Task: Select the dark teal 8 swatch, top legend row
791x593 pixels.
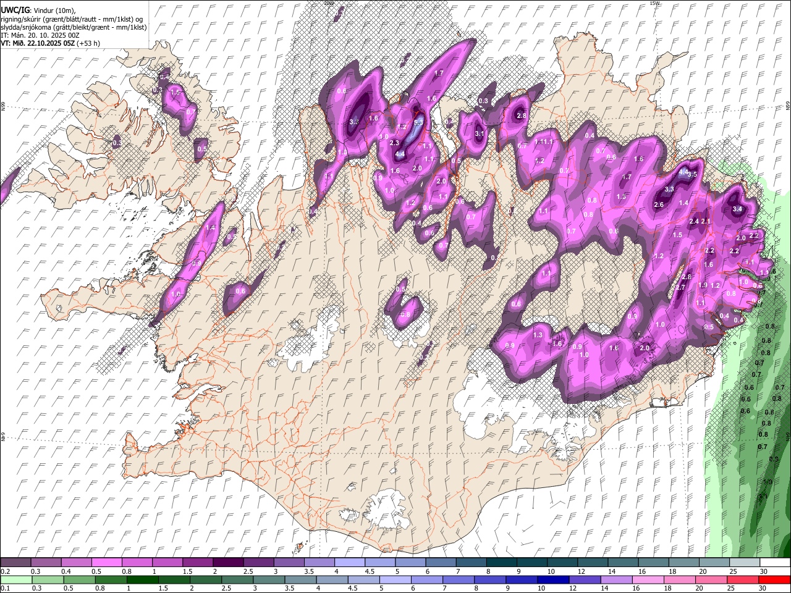Action: pos(501,562)
